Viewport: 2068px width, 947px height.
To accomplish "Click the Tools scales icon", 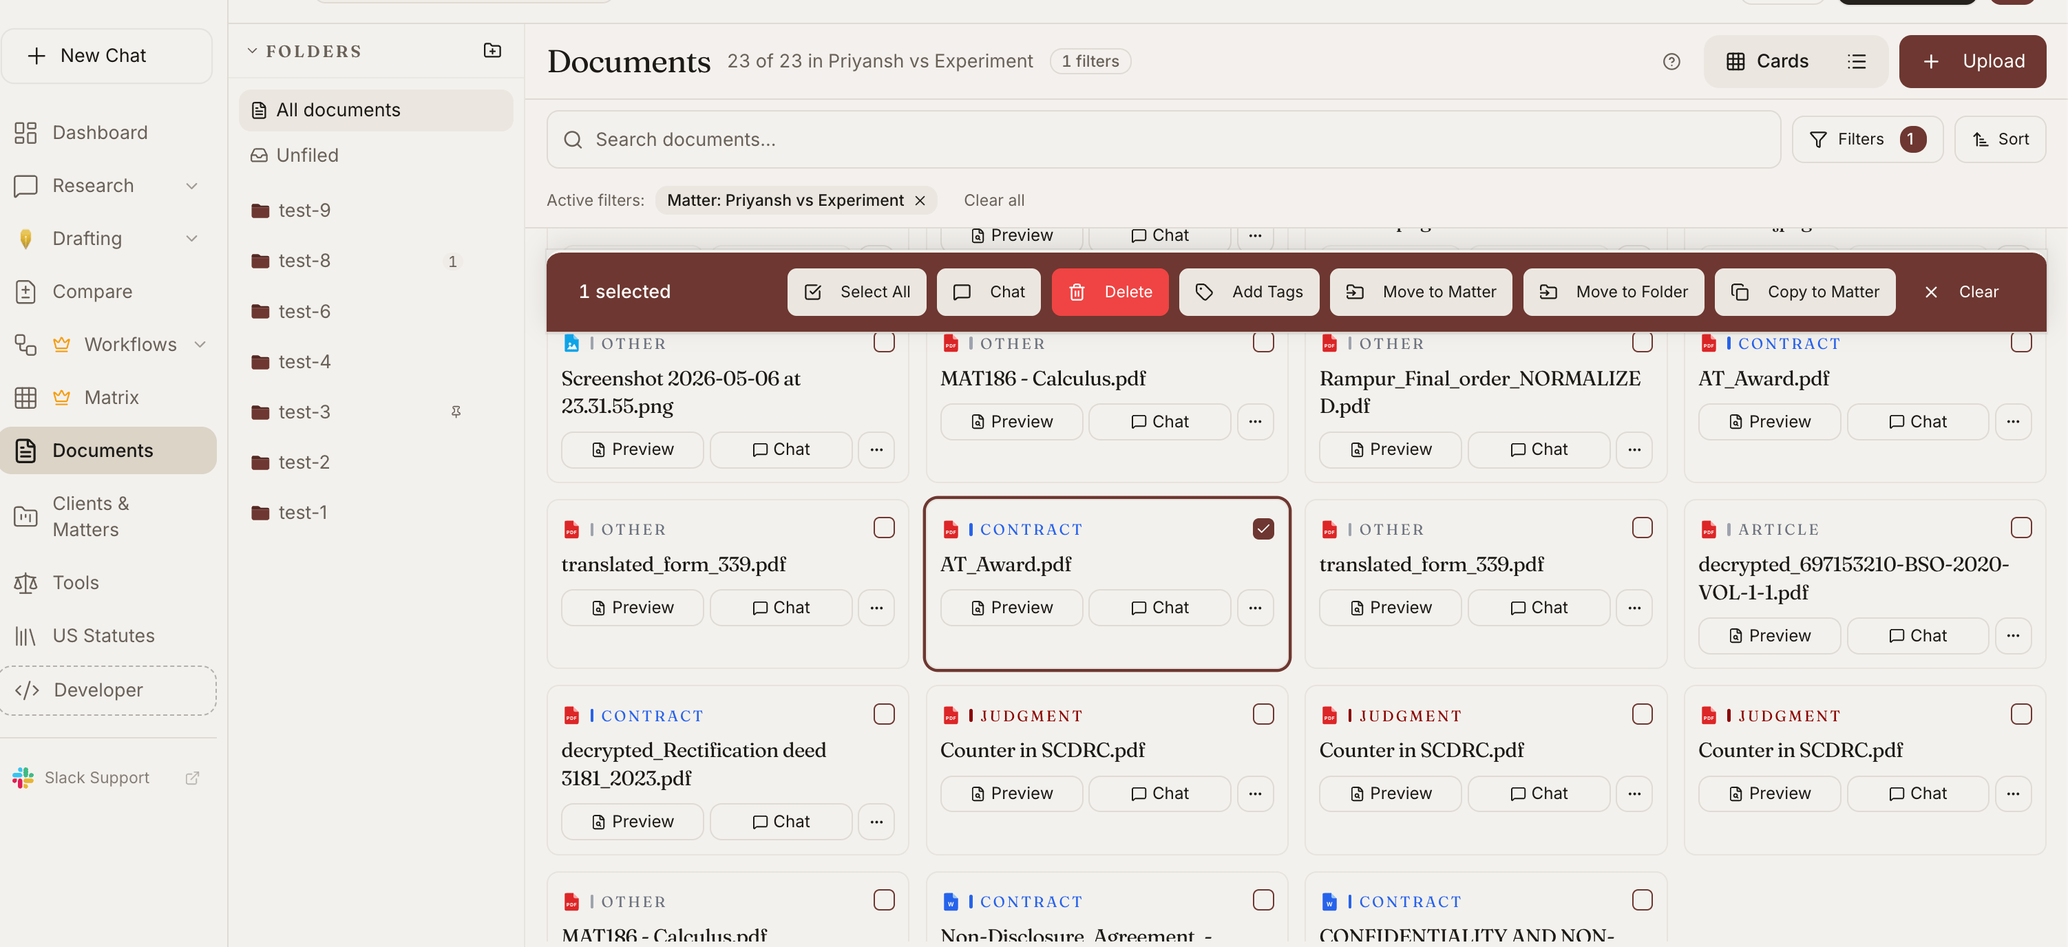I will pos(25,583).
